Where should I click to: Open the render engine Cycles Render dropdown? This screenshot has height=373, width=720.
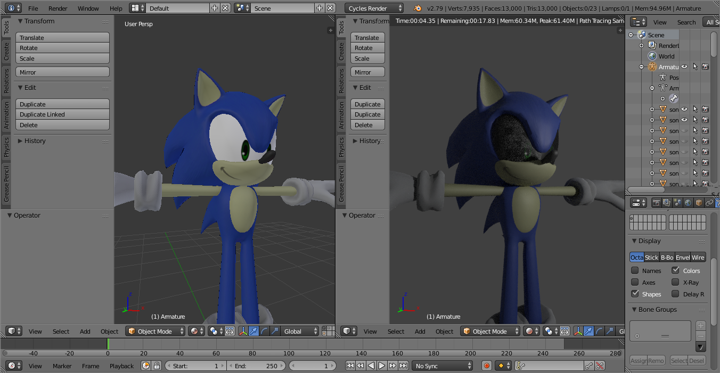click(374, 8)
